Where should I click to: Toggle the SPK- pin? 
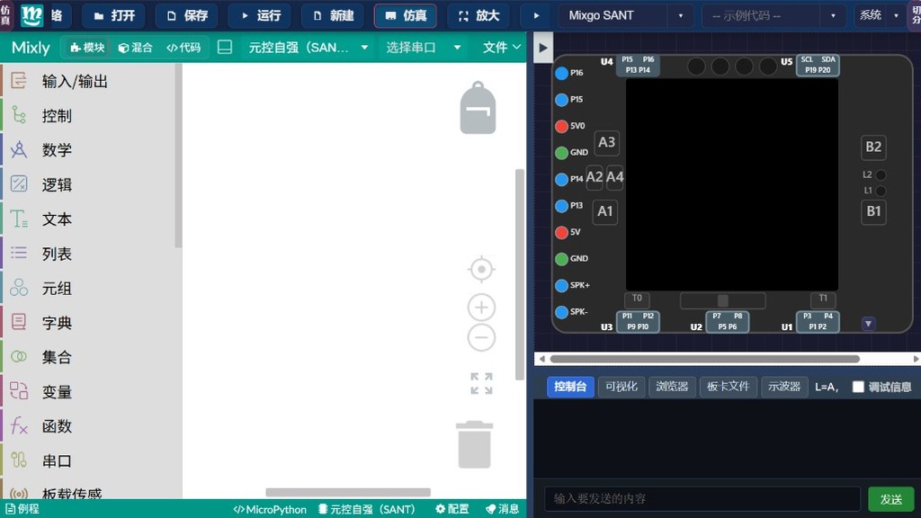[561, 312]
